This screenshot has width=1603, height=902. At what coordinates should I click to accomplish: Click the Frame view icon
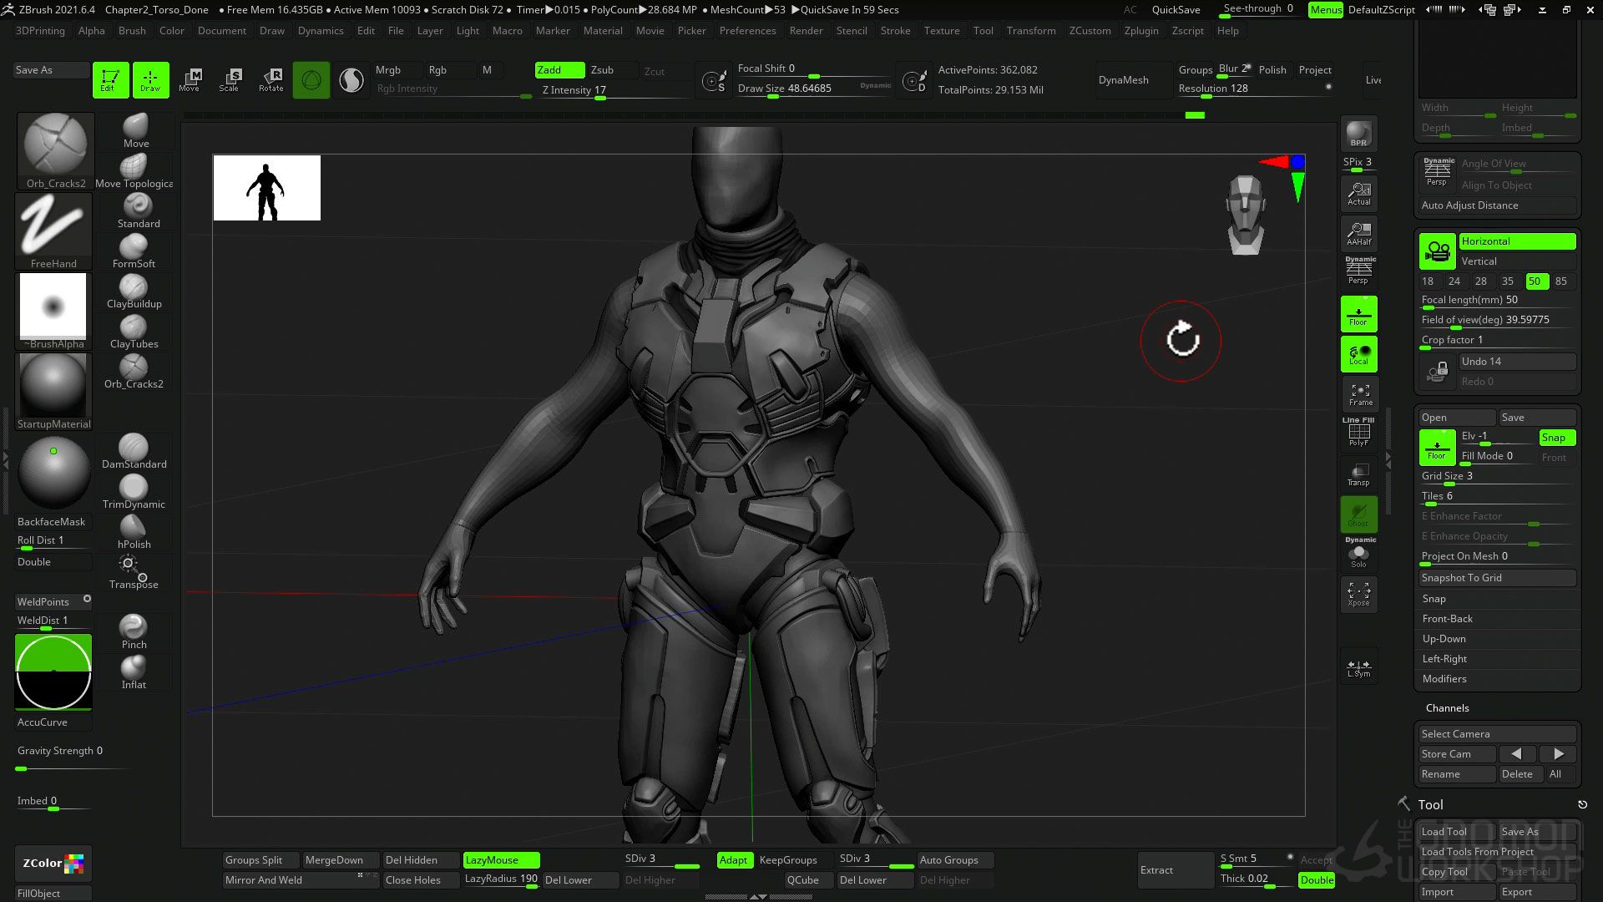pos(1359,394)
